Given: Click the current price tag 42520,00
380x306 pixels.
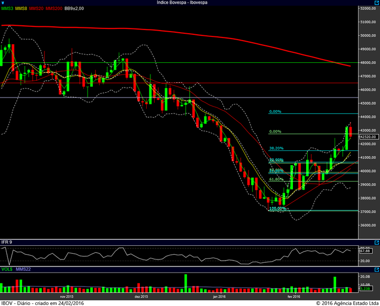Looking at the screenshot, I should coord(369,137).
